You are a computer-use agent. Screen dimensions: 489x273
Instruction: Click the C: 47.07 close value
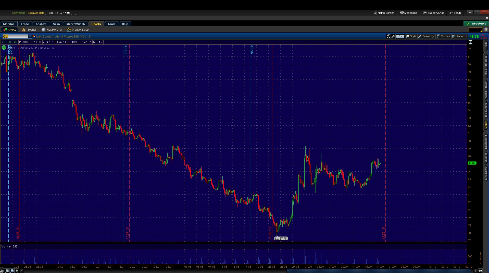click(86, 42)
